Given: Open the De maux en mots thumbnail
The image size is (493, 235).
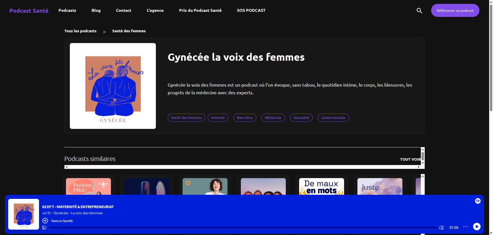Looking at the screenshot, I should coord(321,187).
